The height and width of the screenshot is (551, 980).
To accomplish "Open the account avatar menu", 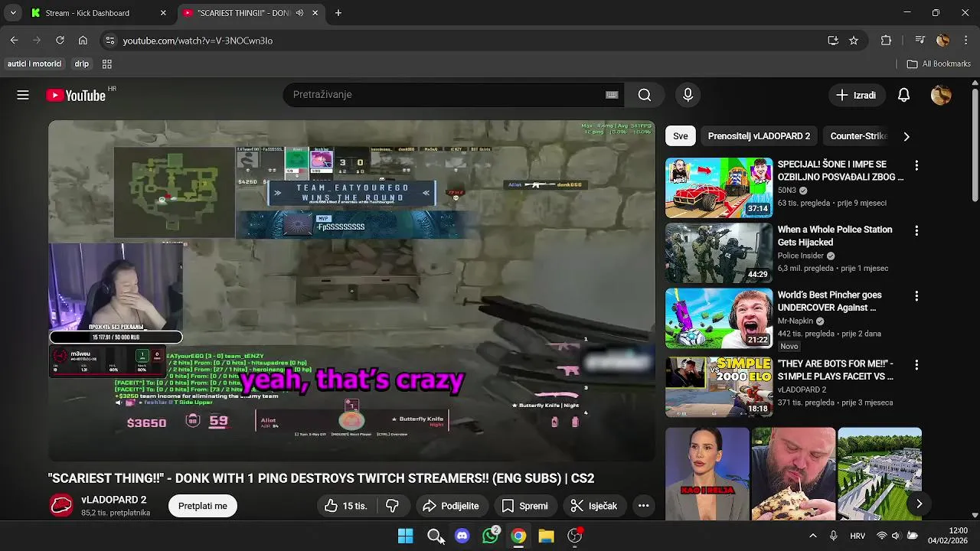I will (x=941, y=95).
